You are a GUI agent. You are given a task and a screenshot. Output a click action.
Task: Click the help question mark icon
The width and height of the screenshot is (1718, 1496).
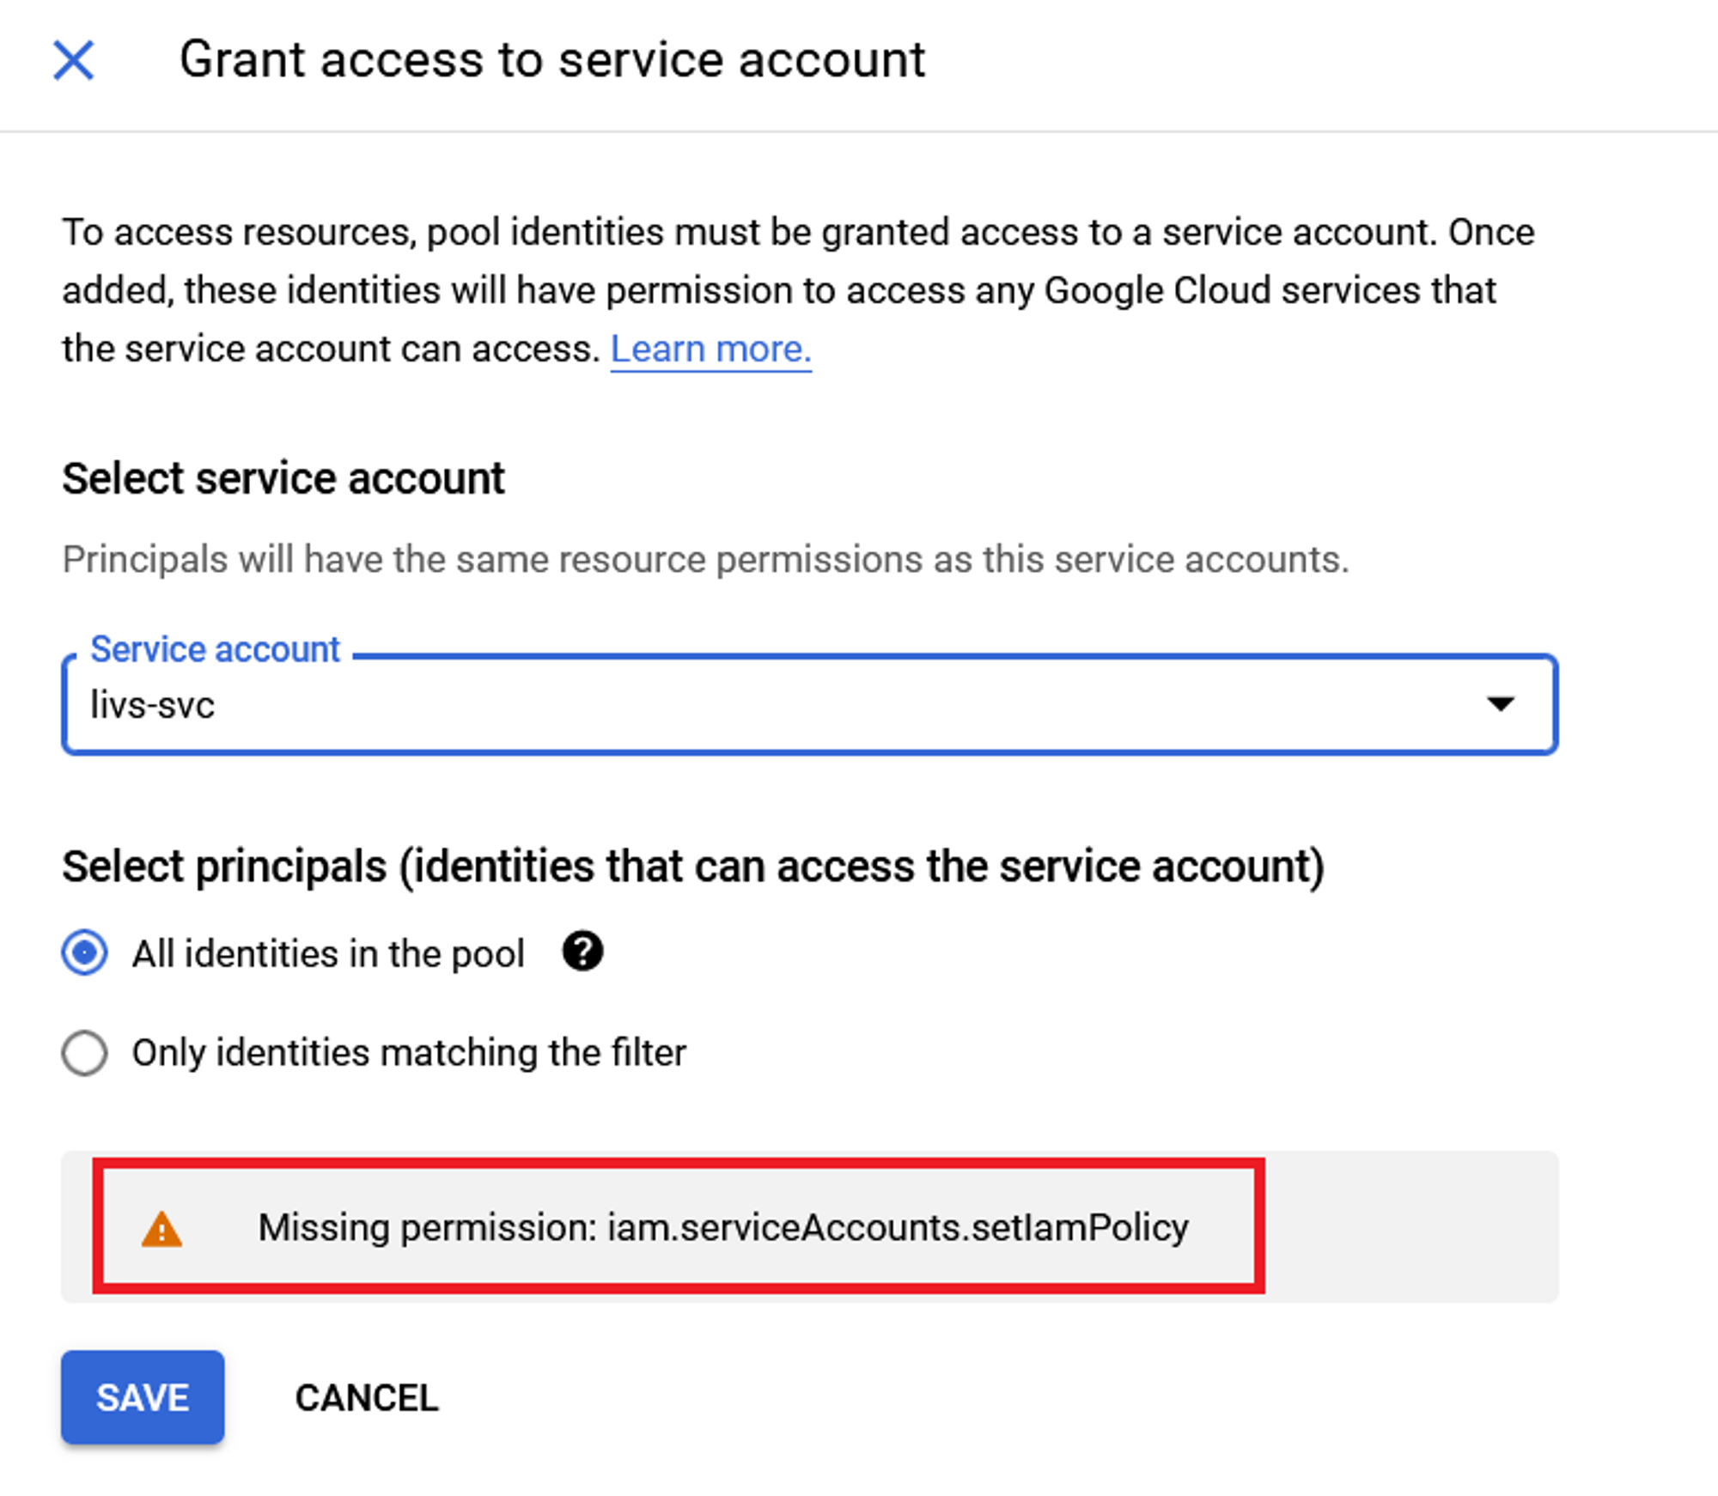click(x=582, y=952)
